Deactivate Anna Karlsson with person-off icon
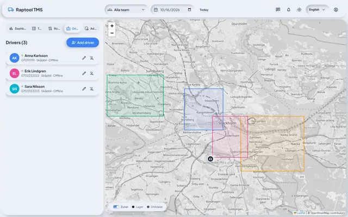The image size is (348, 217). [x=92, y=58]
